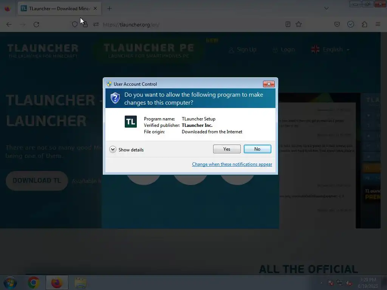Toggle reader view icon in address bar
The height and width of the screenshot is (290, 387).
[288, 24]
